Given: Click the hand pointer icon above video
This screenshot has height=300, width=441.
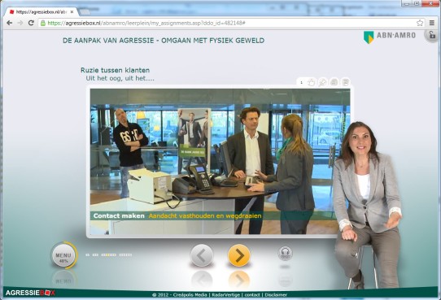Looking at the screenshot, I should [x=311, y=82].
